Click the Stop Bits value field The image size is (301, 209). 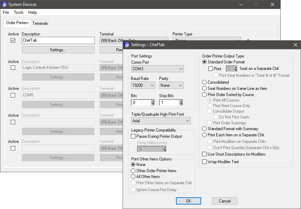click(x=169, y=103)
